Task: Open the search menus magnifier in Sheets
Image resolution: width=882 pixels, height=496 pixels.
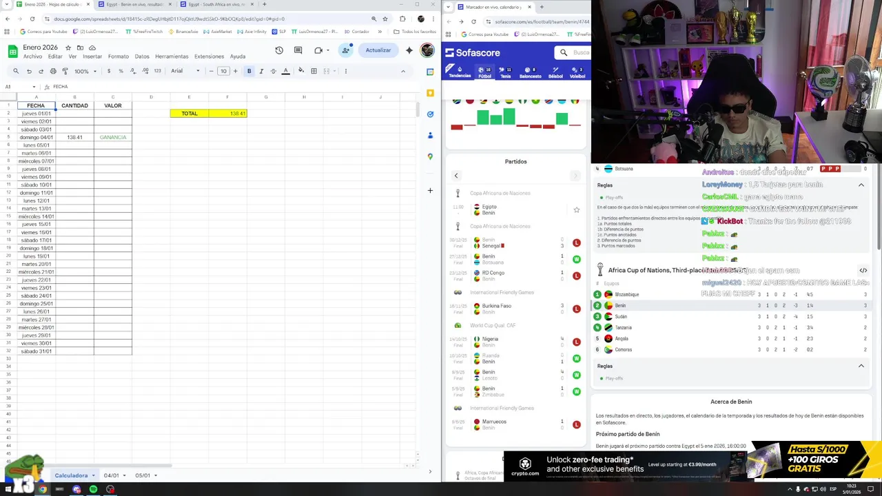Action: 16,71
